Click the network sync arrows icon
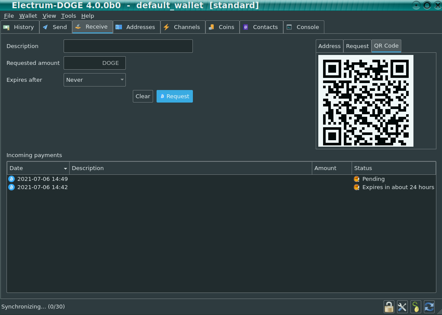The image size is (442, 315). [x=429, y=306]
